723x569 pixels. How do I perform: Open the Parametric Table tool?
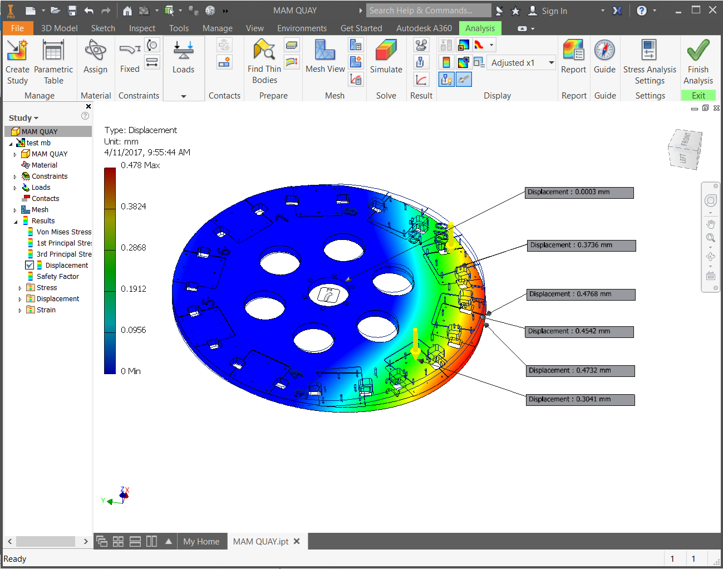coord(53,51)
